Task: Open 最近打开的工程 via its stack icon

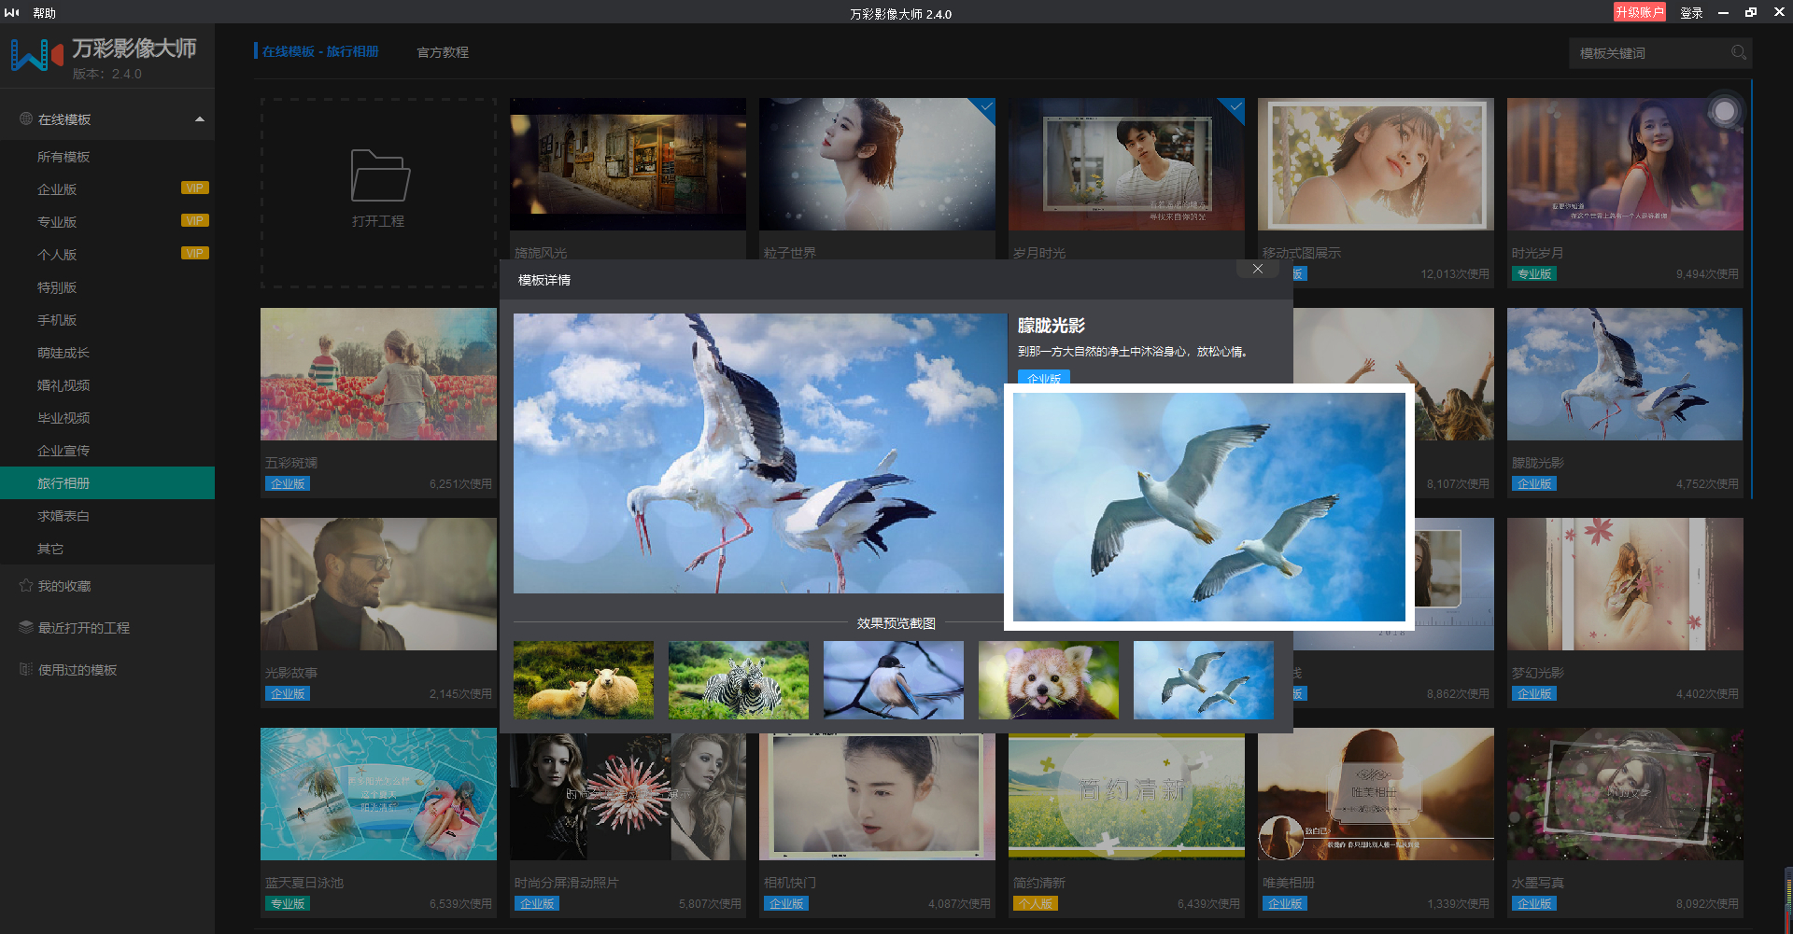Action: coord(26,627)
